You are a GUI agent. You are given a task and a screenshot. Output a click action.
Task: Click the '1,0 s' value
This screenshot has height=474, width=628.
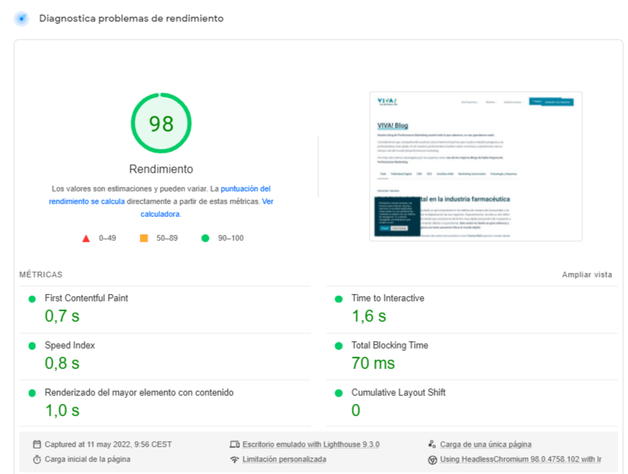62,411
